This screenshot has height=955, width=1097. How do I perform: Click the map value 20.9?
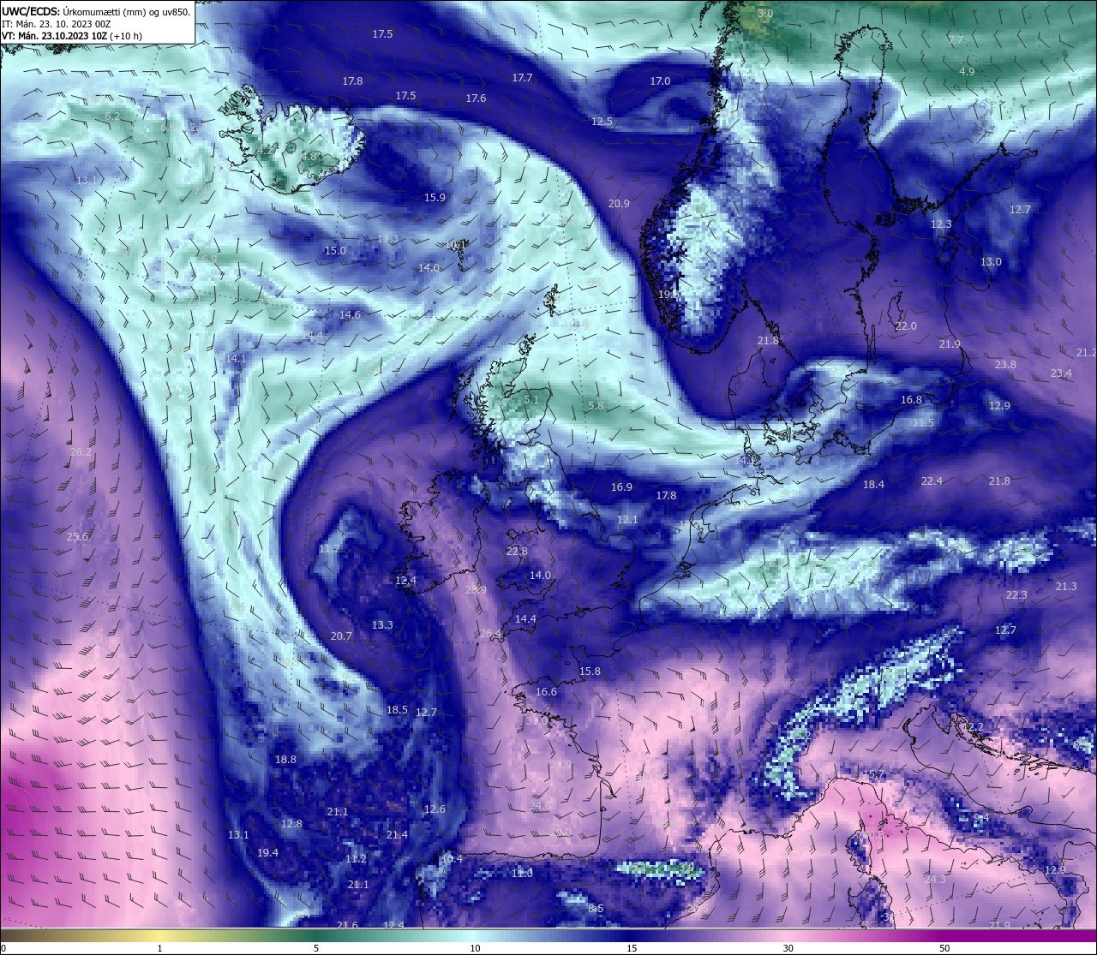tap(619, 204)
